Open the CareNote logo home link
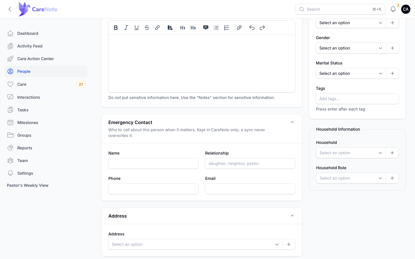Image resolution: width=415 pixels, height=259 pixels. pyautogui.click(x=38, y=9)
